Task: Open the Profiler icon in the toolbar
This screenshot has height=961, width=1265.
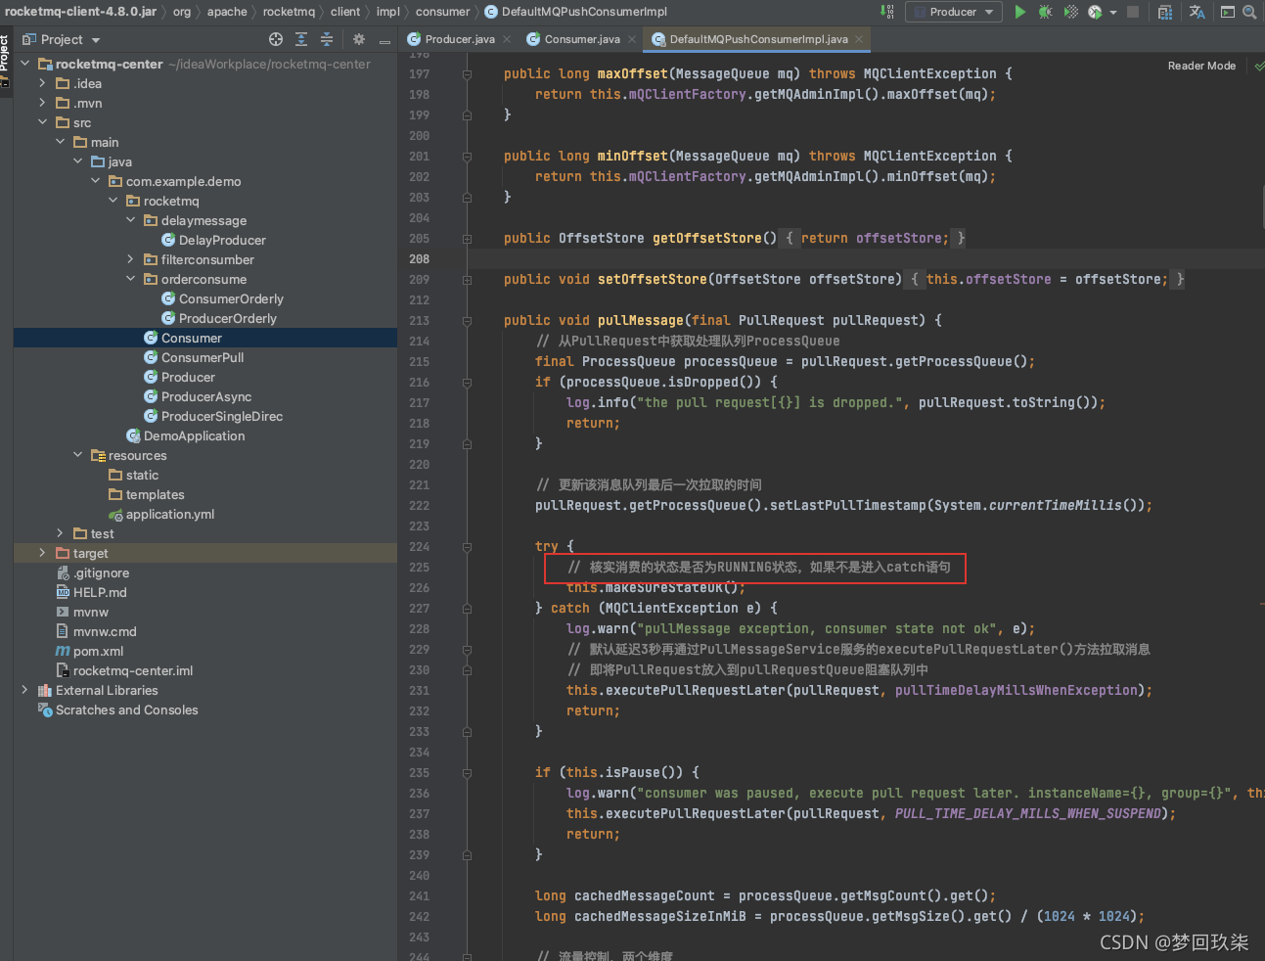Action: [1094, 12]
